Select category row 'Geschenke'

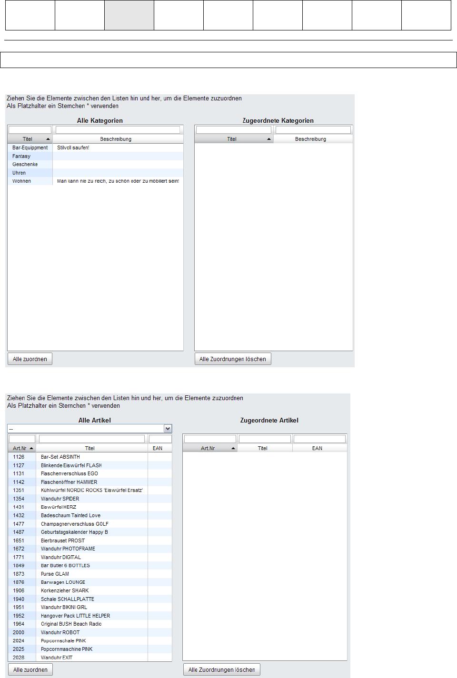point(95,164)
